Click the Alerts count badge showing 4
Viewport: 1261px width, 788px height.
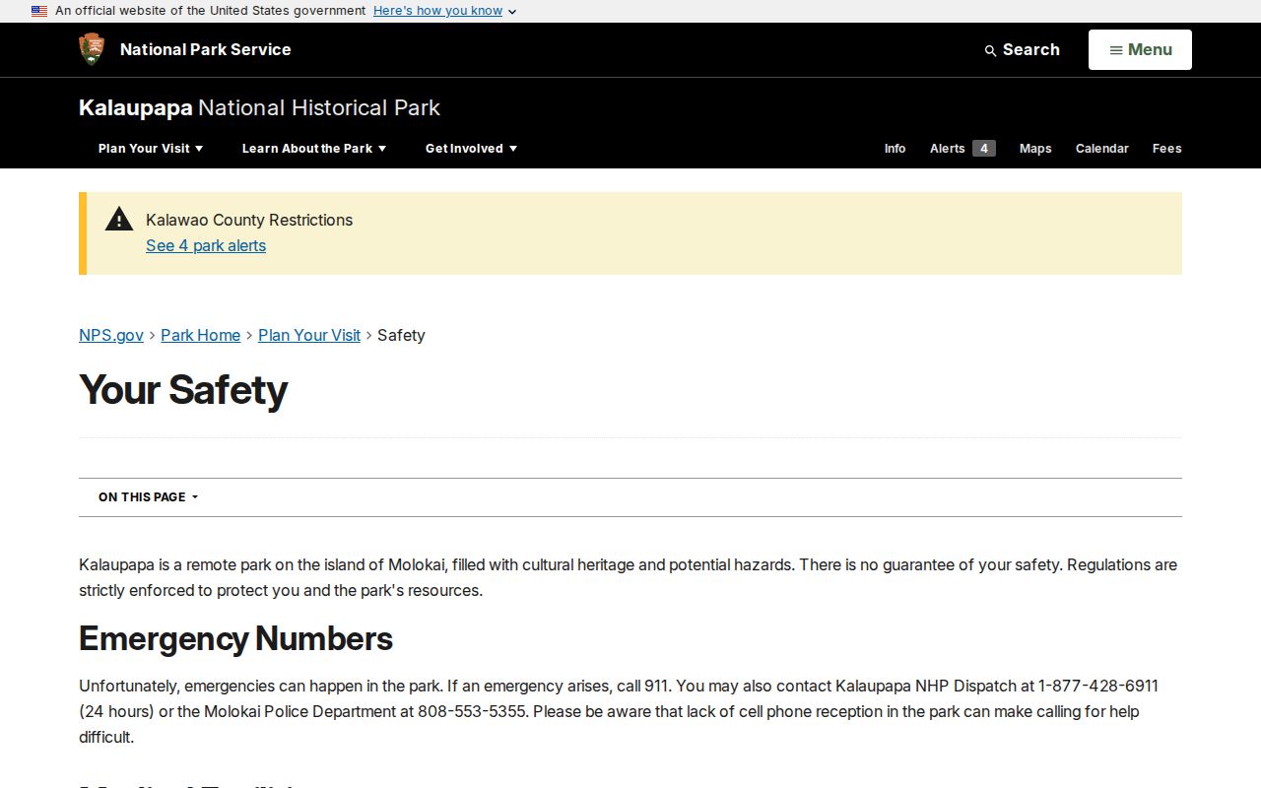pos(983,149)
